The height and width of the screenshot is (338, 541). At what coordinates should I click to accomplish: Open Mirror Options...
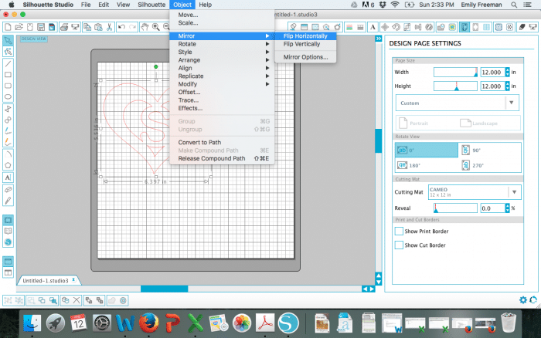coord(305,57)
